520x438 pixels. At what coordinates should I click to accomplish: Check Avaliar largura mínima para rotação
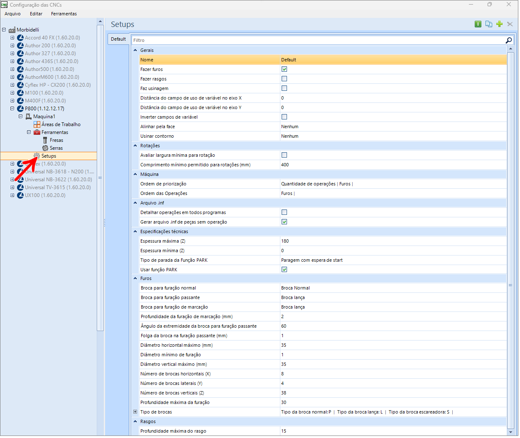(284, 155)
